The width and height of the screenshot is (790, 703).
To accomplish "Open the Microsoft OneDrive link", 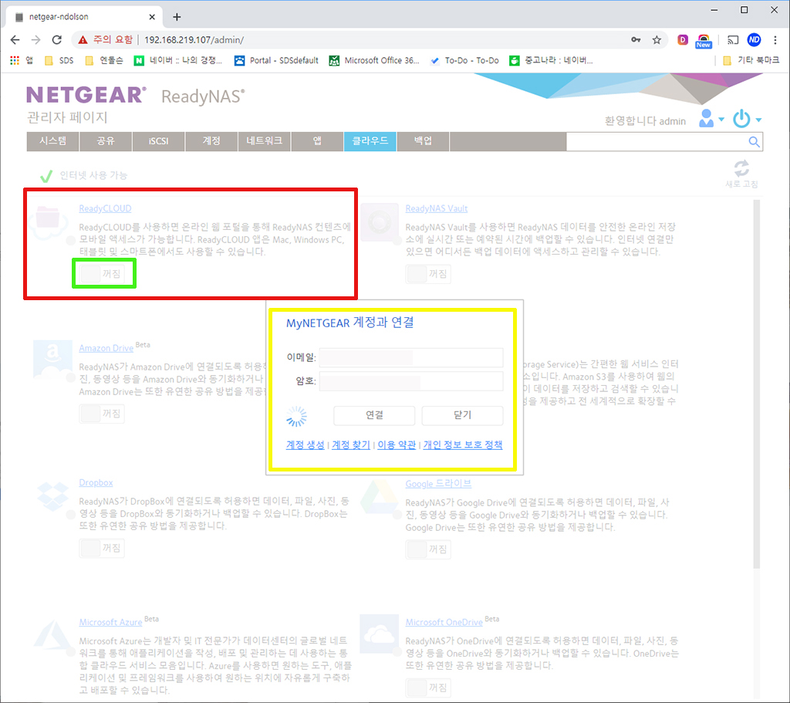I will coord(444,623).
